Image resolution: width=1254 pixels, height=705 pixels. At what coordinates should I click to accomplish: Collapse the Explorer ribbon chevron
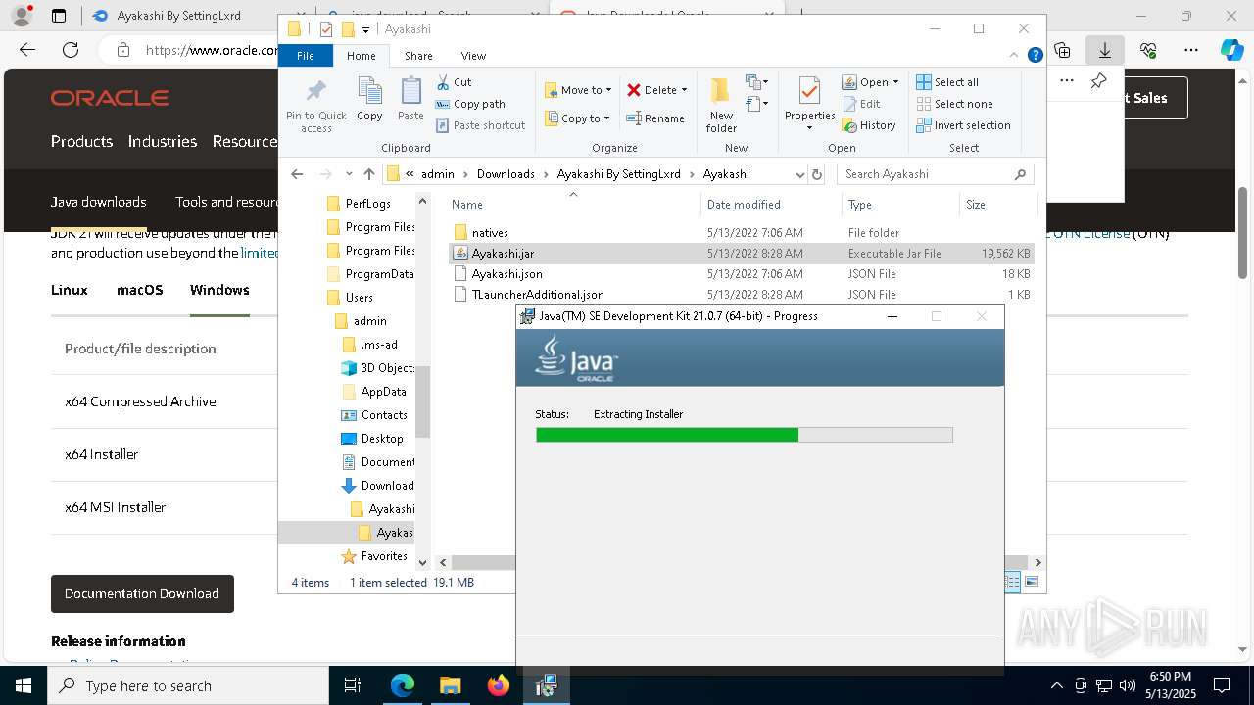coord(1015,56)
